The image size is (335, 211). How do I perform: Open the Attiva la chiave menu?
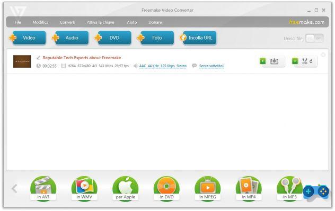pyautogui.click(x=100, y=22)
